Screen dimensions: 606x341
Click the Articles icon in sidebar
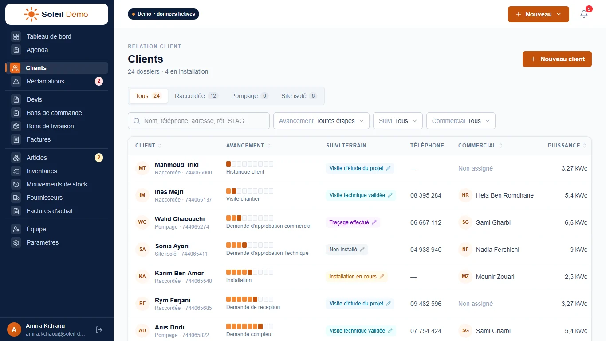click(16, 158)
